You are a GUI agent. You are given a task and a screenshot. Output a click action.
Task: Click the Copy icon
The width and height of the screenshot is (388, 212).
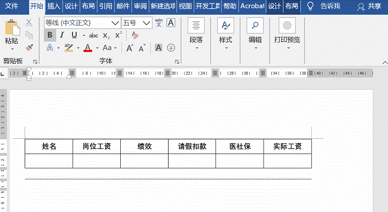click(29, 35)
